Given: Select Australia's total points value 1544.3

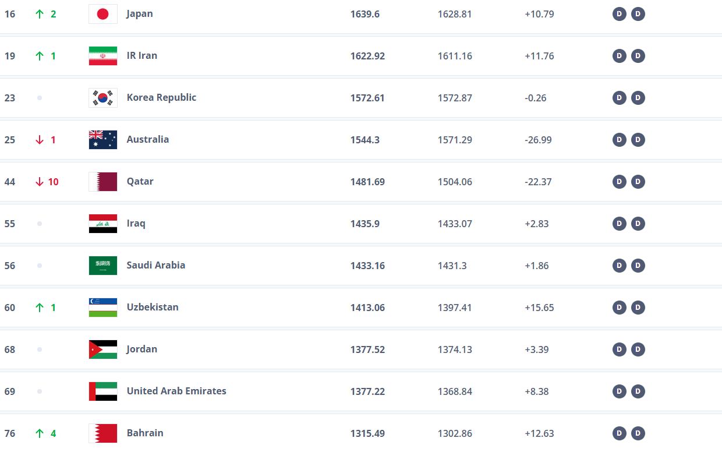Looking at the screenshot, I should coord(365,140).
